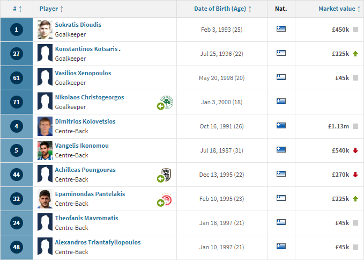
Task: Sort table by Player column header
Action: tap(51, 9)
